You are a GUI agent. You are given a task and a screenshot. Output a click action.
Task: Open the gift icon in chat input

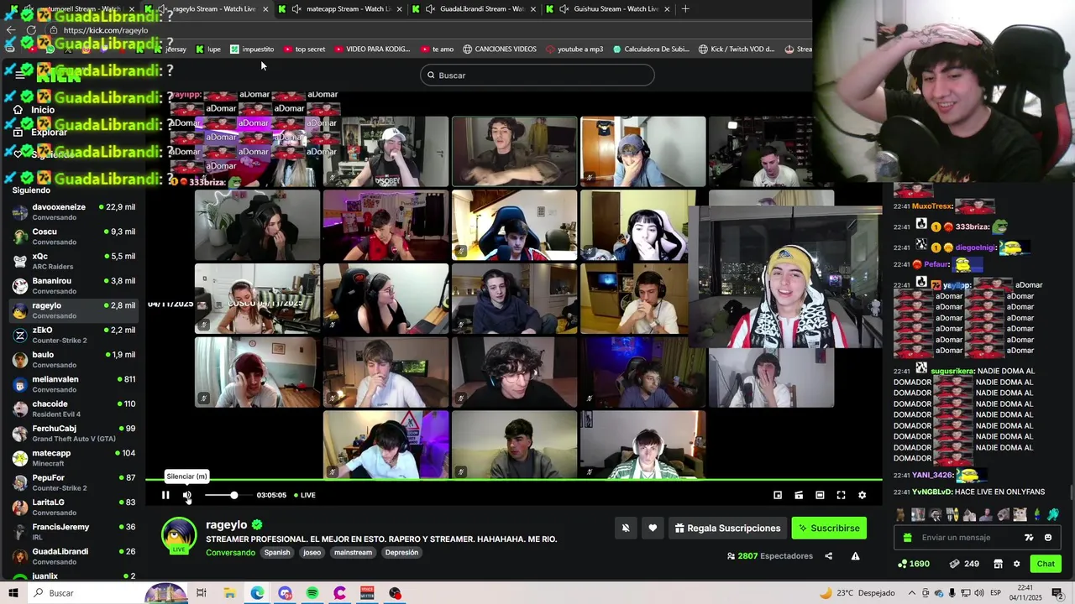pos(907,538)
